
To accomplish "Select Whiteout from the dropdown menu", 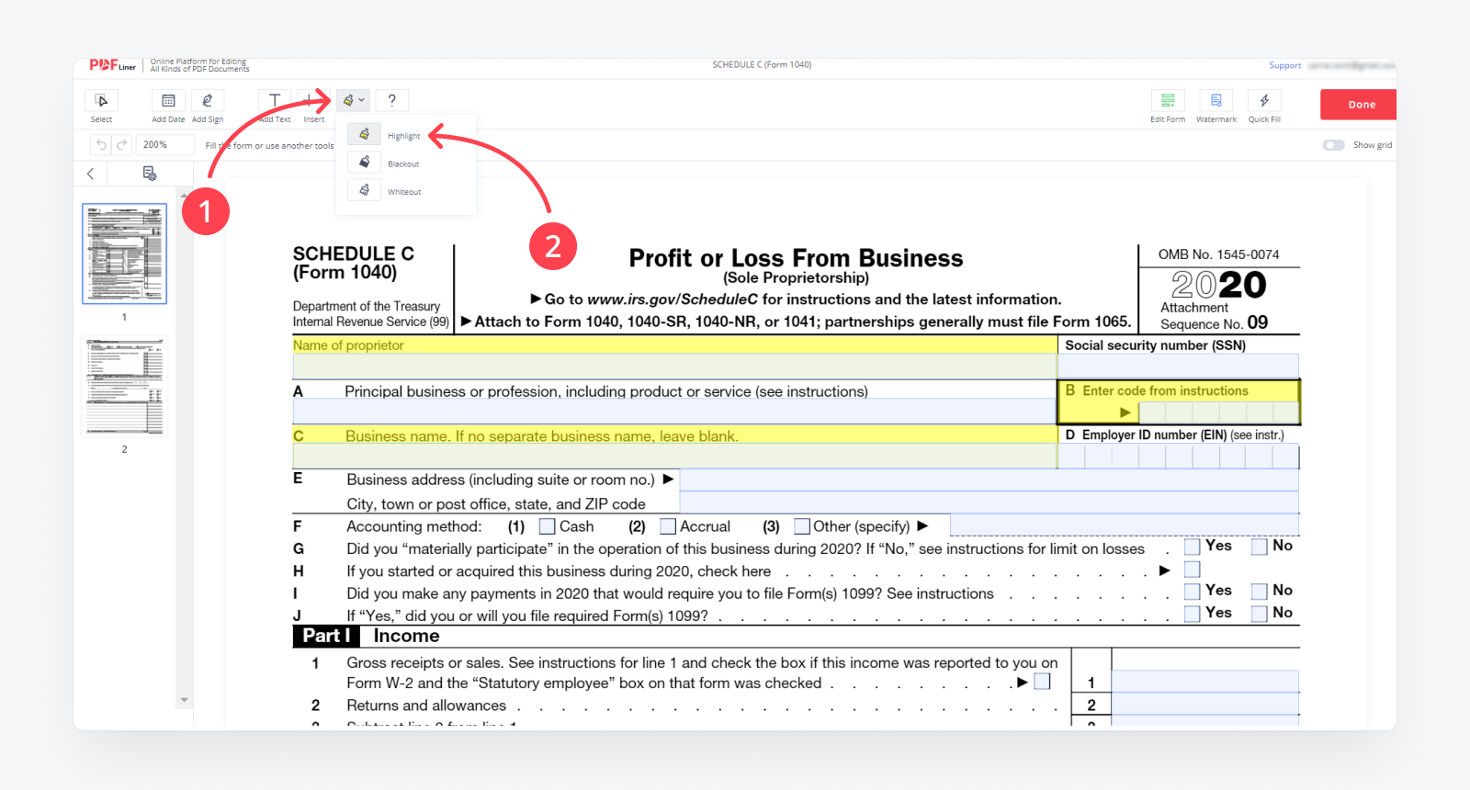I will point(403,191).
